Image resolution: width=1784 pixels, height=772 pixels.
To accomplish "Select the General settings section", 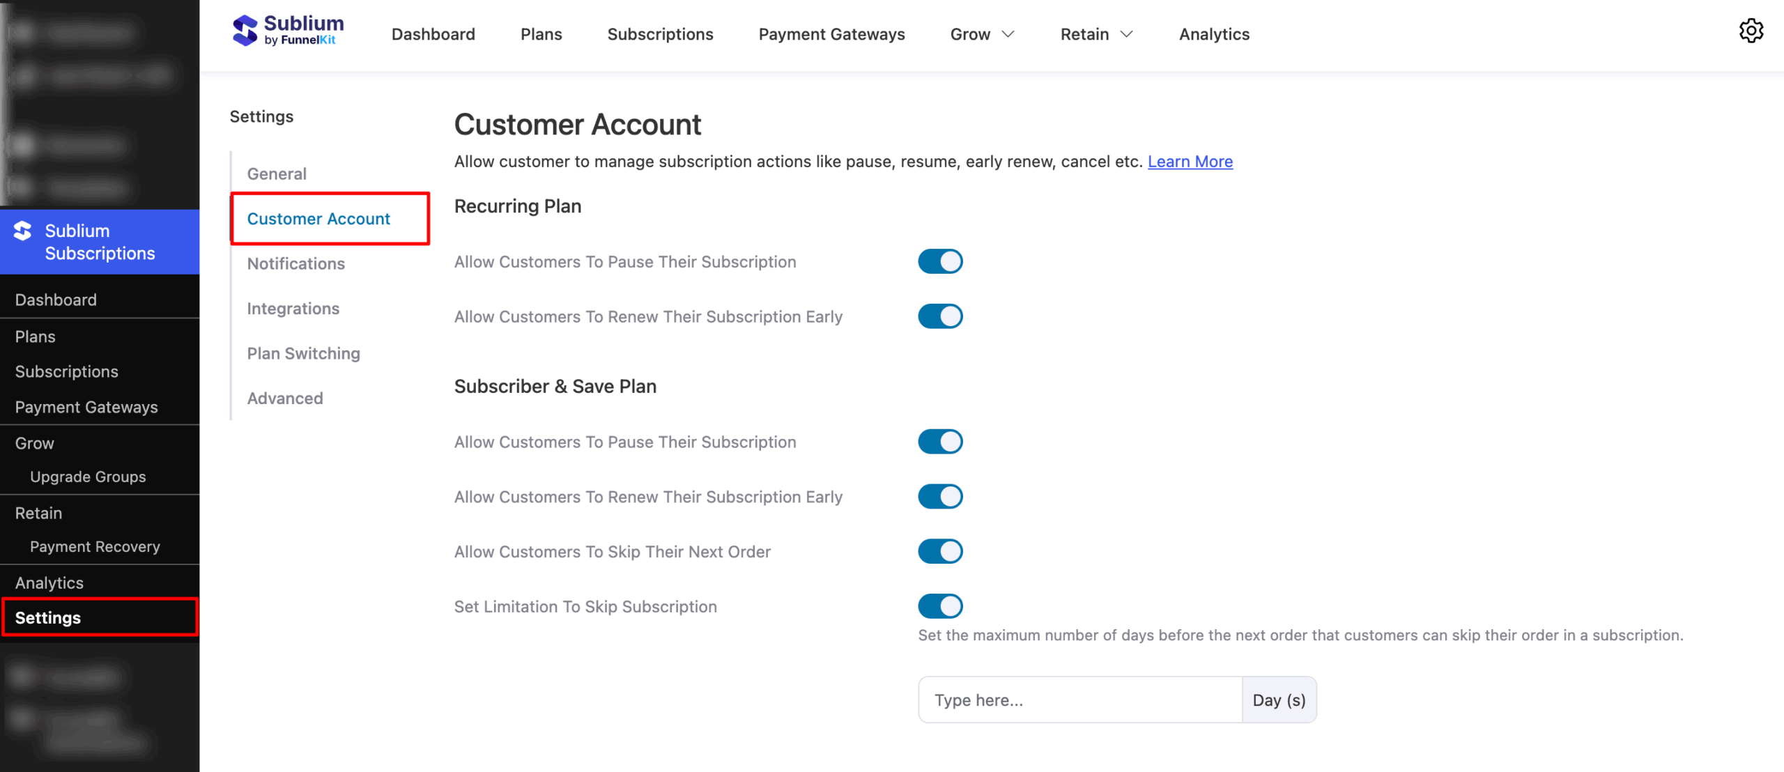I will pyautogui.click(x=276, y=173).
